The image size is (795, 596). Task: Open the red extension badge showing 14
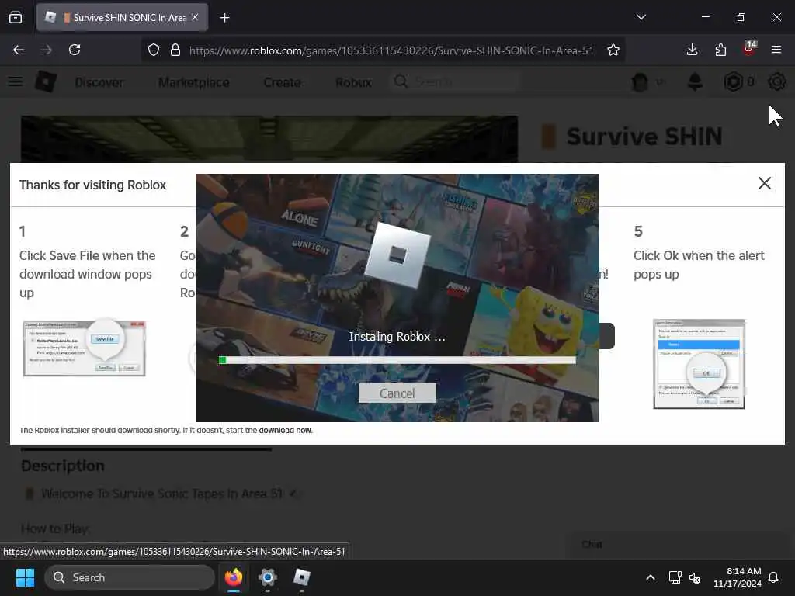[x=749, y=49]
